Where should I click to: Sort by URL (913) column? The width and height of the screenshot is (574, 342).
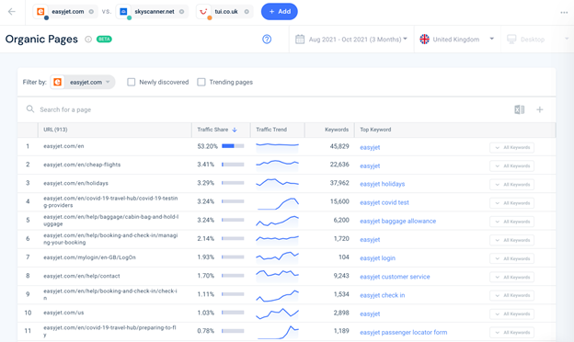tap(55, 130)
